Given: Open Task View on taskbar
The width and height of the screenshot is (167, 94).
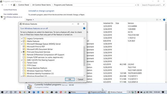Looking at the screenshot, I should (x=15, y=92).
